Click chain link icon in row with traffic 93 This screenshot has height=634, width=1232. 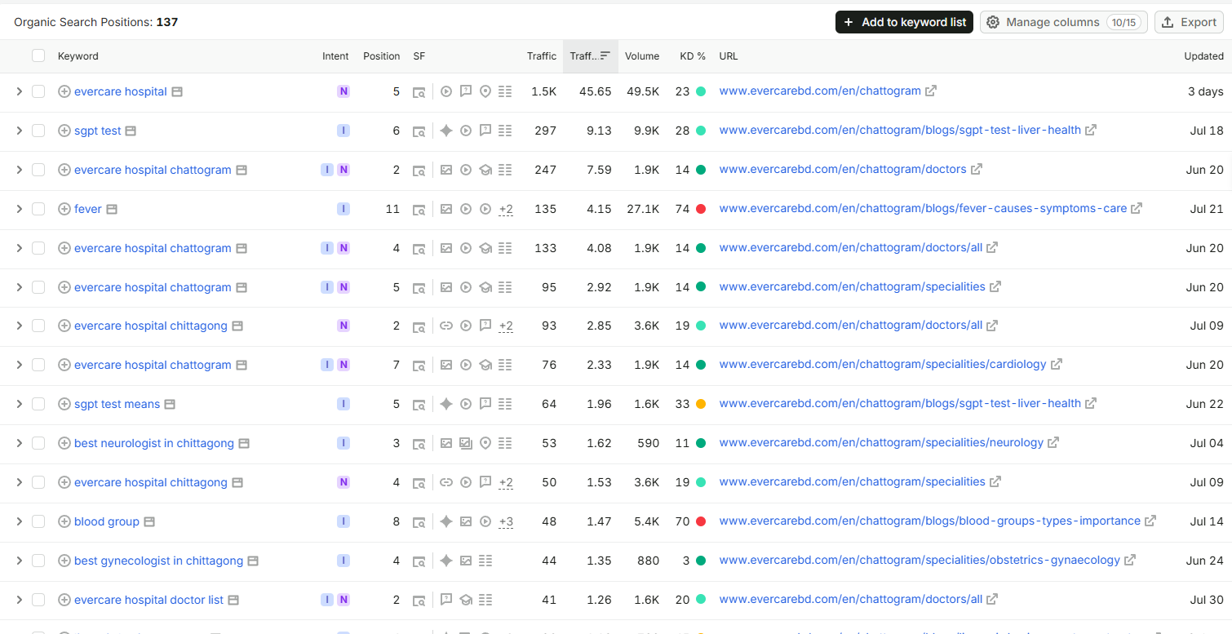click(x=446, y=326)
